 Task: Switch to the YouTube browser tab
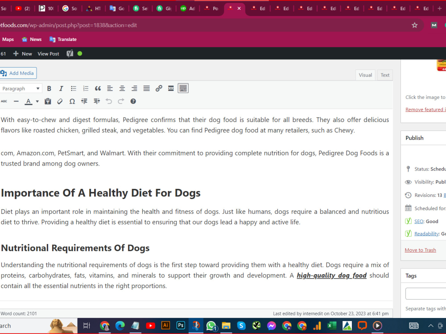pos(23,8)
